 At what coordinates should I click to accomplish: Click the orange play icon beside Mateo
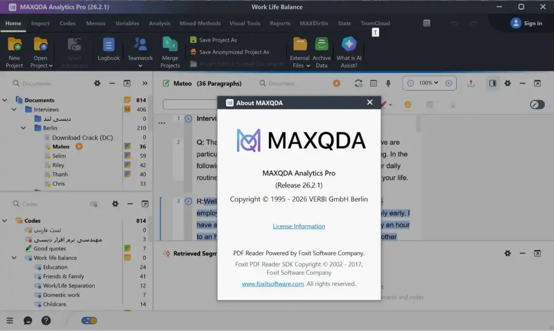point(79,146)
